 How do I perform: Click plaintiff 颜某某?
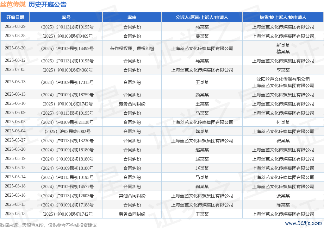[202, 95]
